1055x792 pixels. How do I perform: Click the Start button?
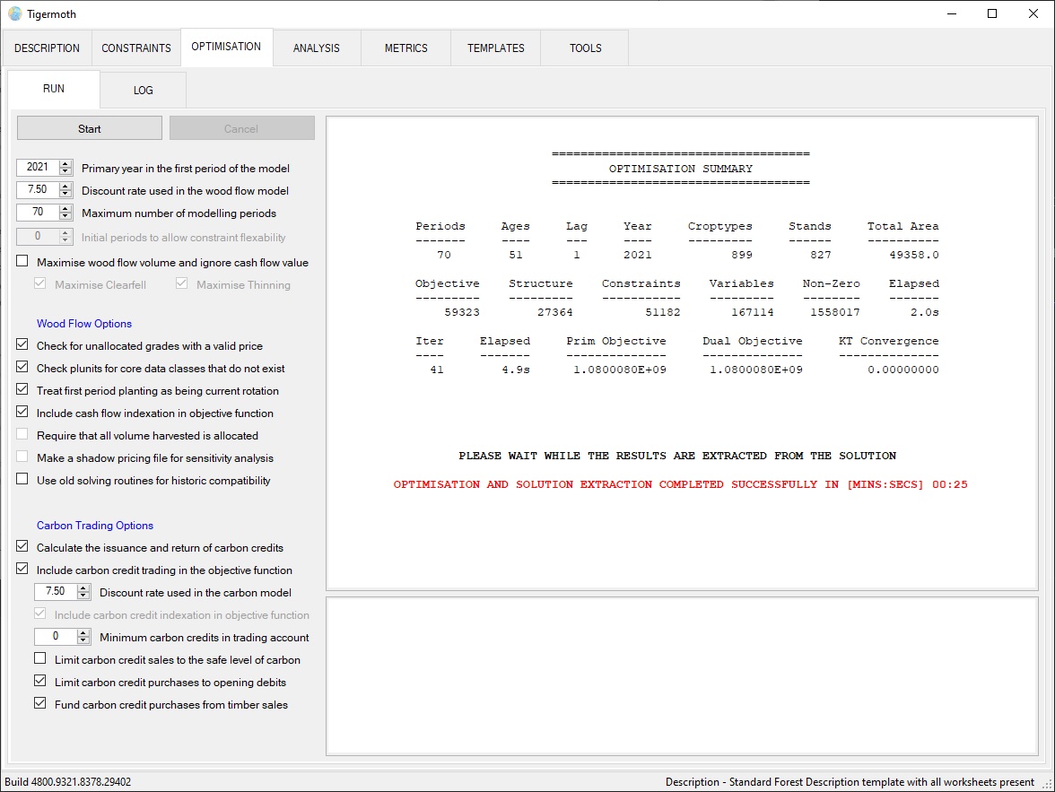[x=90, y=128]
